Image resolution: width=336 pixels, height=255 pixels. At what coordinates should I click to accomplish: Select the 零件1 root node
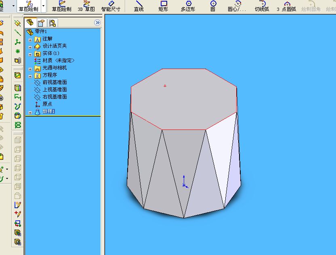37,32
